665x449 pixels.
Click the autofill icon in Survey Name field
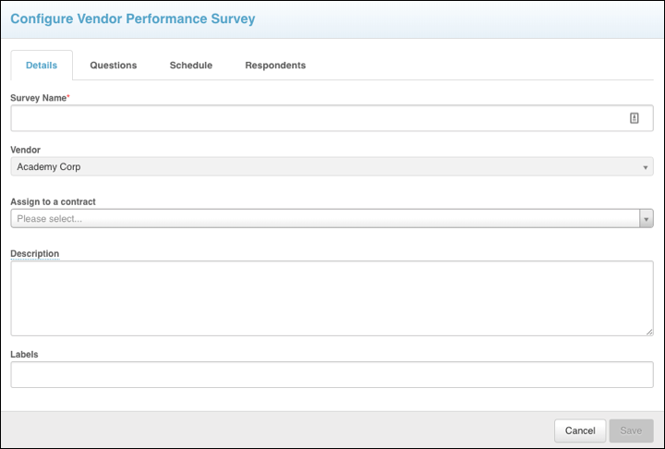click(635, 118)
